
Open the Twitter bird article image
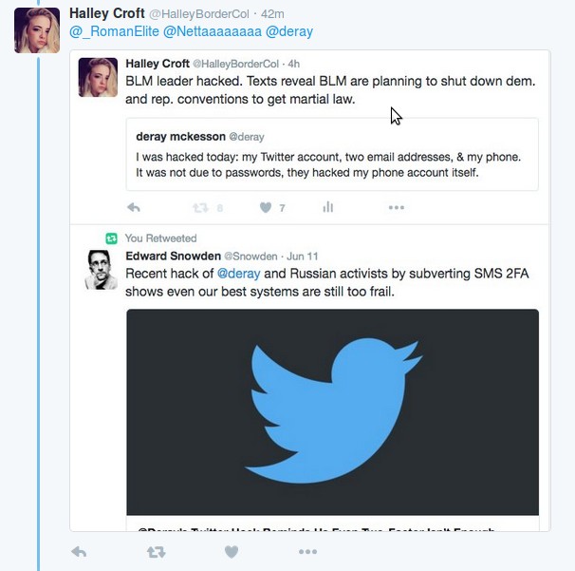click(333, 412)
